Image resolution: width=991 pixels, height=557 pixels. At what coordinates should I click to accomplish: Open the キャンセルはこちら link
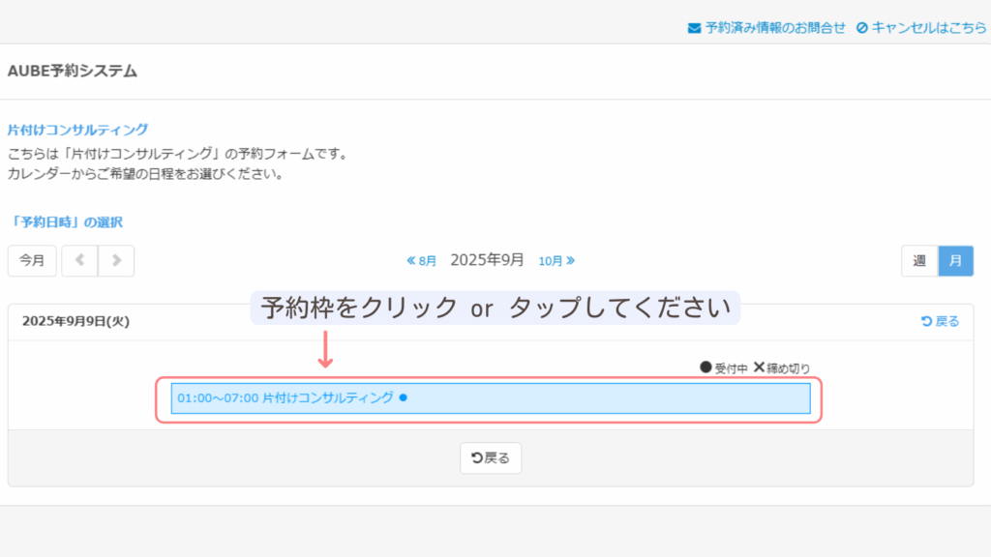[921, 28]
